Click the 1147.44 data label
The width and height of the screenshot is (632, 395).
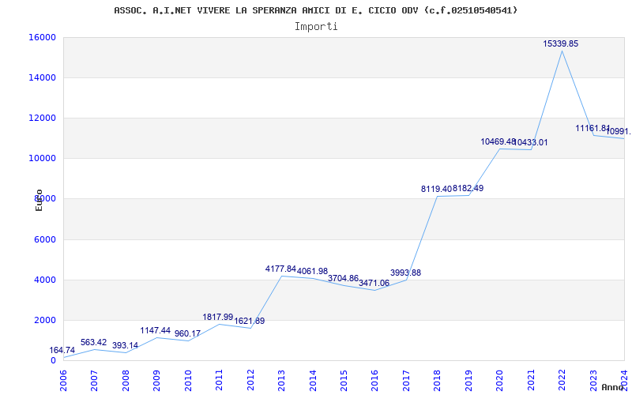pyautogui.click(x=155, y=330)
